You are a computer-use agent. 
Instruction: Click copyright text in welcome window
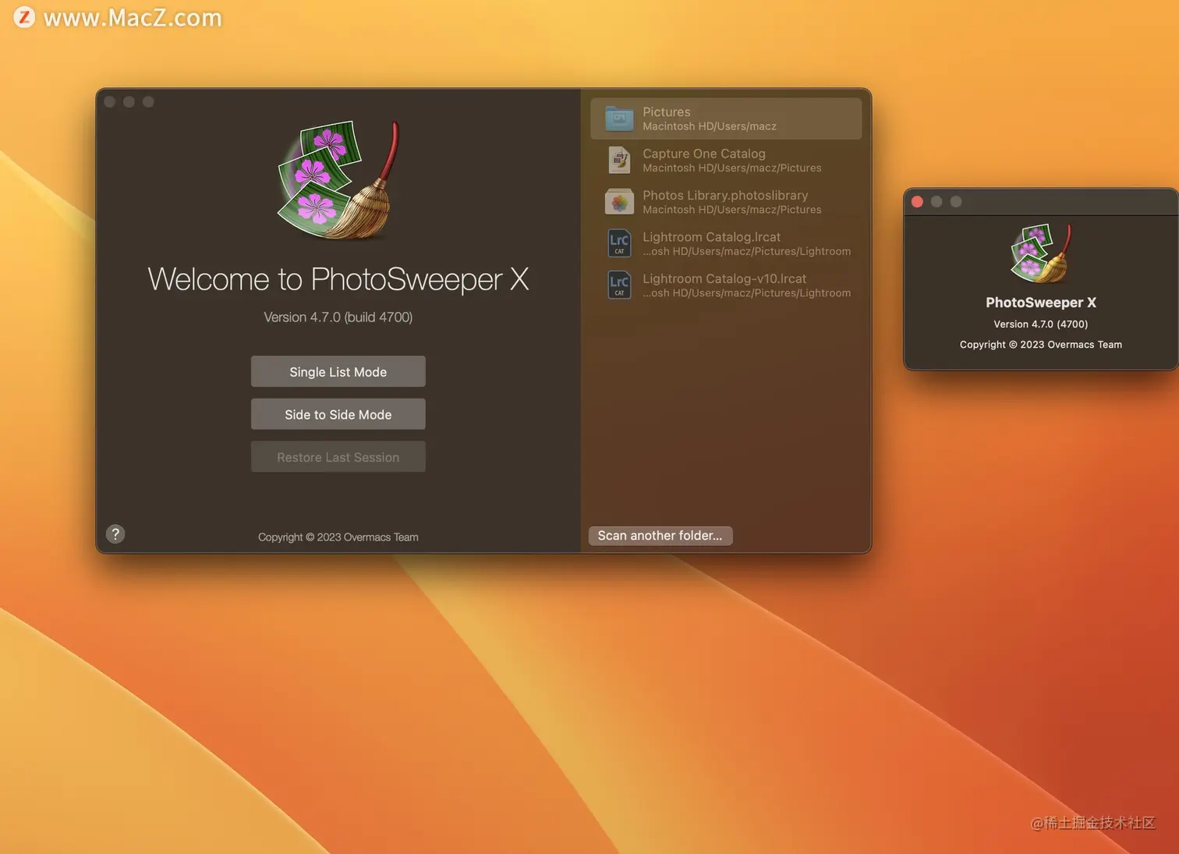pyautogui.click(x=338, y=537)
